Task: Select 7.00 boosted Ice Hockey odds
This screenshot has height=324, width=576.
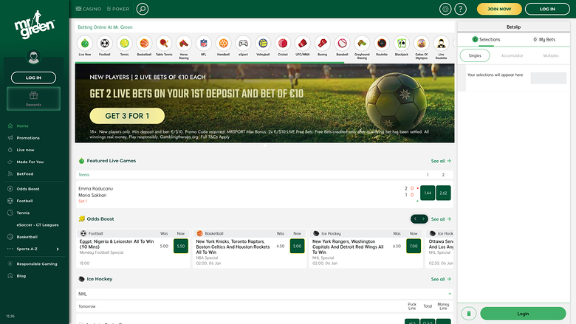Action: click(x=414, y=247)
